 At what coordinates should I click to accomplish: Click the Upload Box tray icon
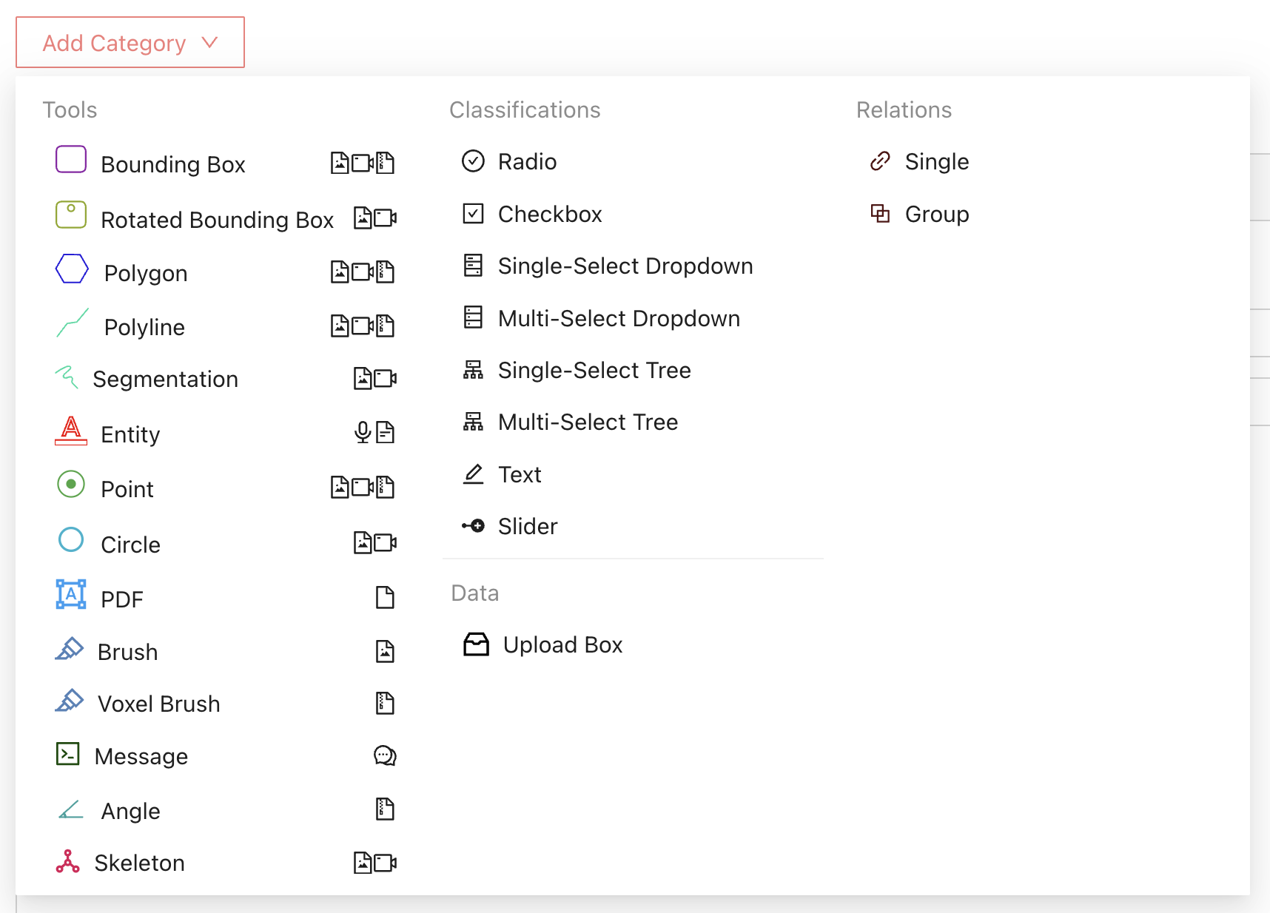476,644
